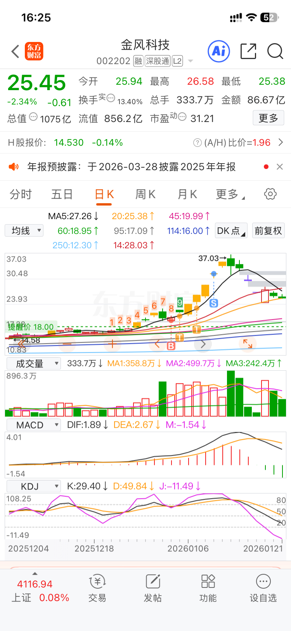291x631 pixels.
Task: Tap help icon beside A/H 比价
Action: coord(197,143)
